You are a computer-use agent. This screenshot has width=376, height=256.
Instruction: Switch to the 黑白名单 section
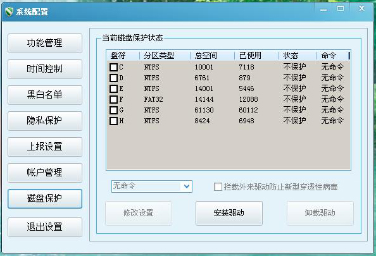[x=45, y=95]
